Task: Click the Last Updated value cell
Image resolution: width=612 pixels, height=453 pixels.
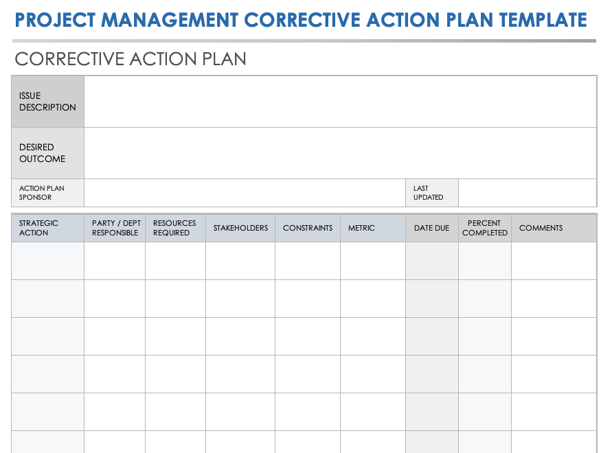Action: [527, 193]
